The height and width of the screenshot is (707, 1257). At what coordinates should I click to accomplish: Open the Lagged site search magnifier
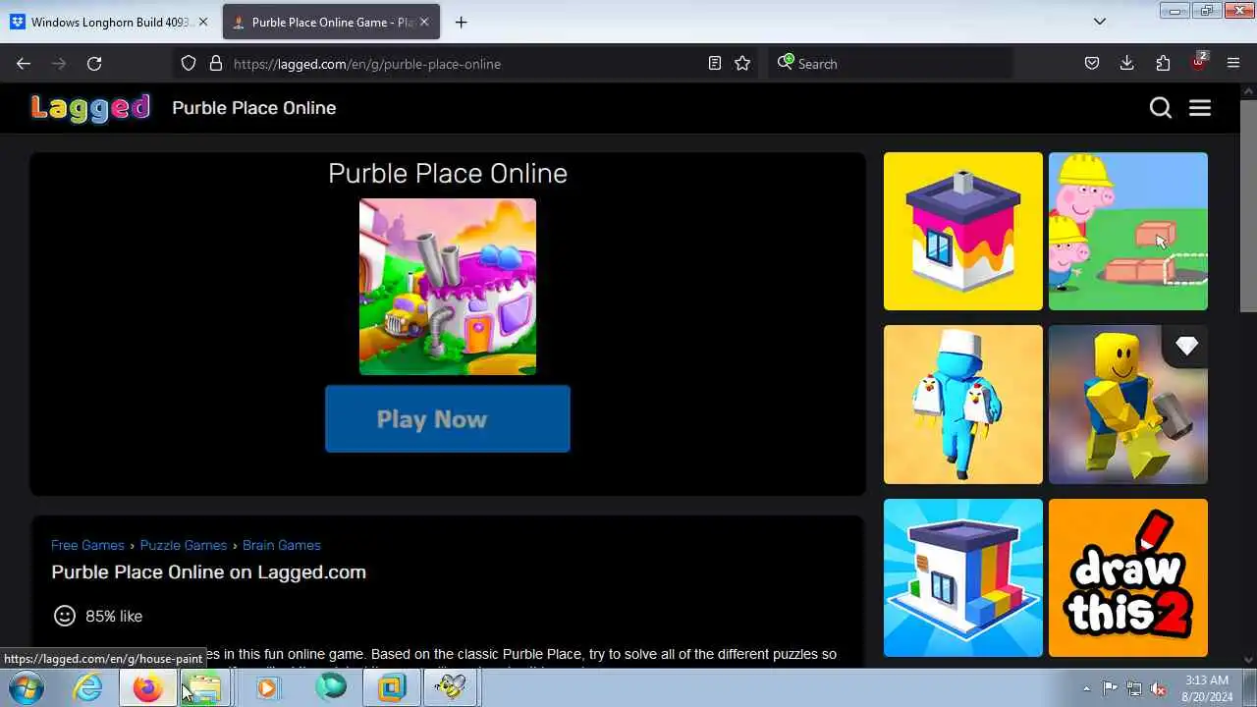click(1161, 108)
